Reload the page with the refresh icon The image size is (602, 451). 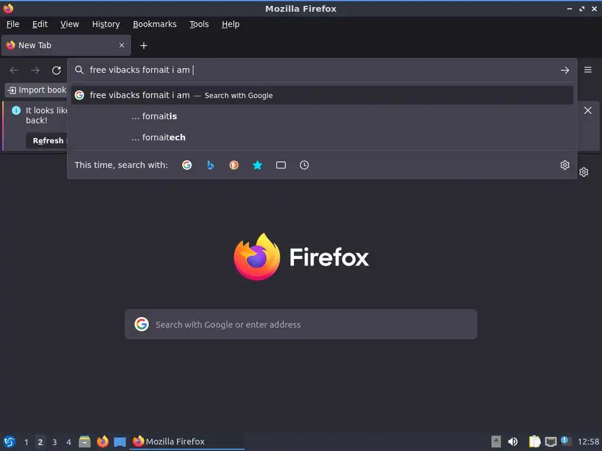pyautogui.click(x=56, y=70)
